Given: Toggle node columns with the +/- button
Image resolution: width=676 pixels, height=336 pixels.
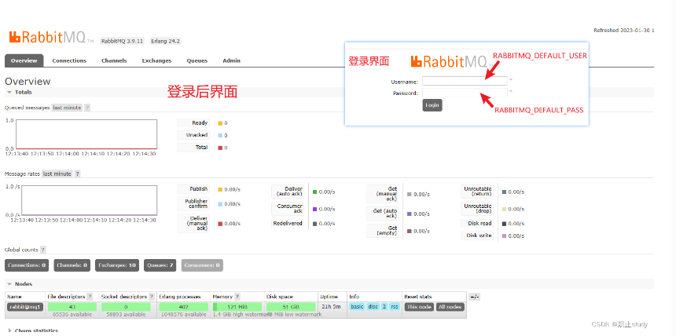Looking at the screenshot, I should (474, 297).
